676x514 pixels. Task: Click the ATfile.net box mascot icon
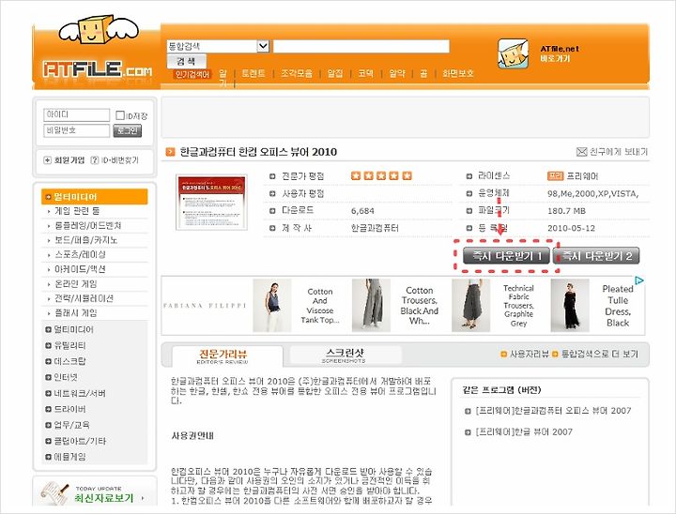pyautogui.click(x=513, y=53)
